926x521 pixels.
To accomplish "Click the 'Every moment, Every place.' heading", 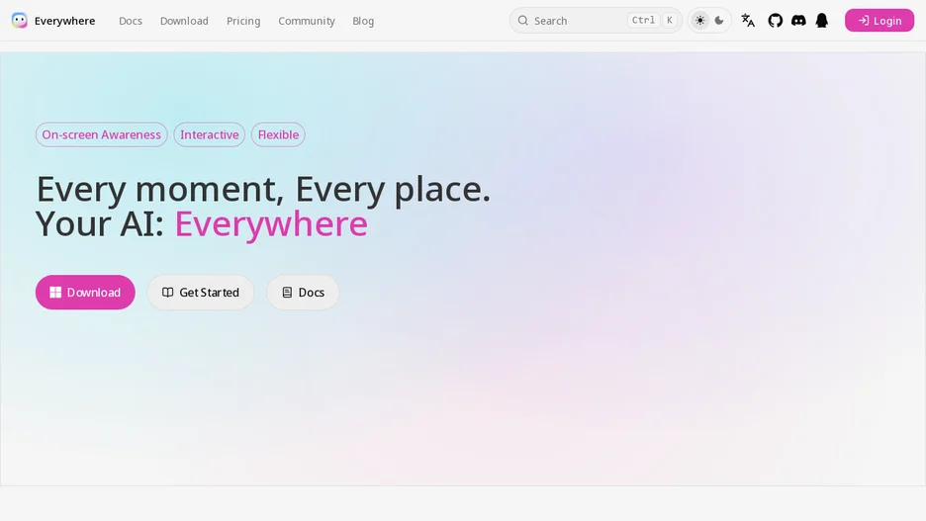I will click(x=263, y=189).
